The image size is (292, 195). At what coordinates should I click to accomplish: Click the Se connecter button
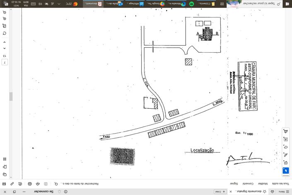45,191
